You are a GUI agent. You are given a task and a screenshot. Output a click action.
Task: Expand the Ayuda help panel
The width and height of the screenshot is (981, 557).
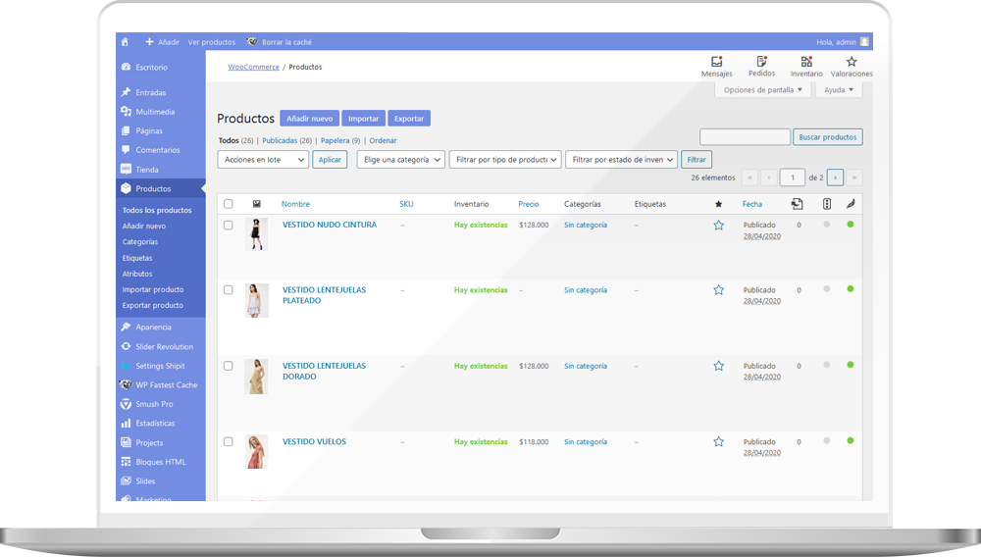[839, 90]
